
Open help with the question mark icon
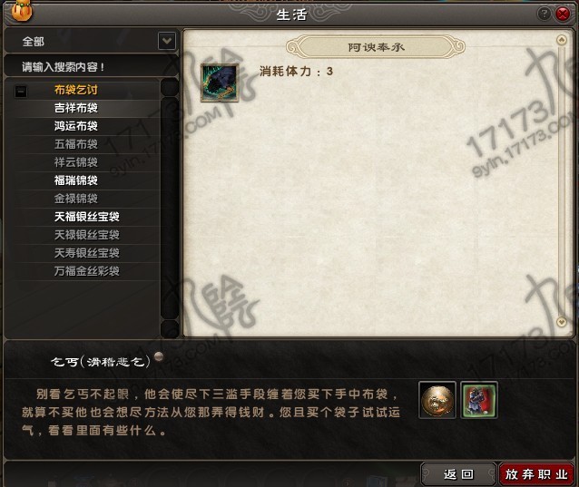click(544, 15)
